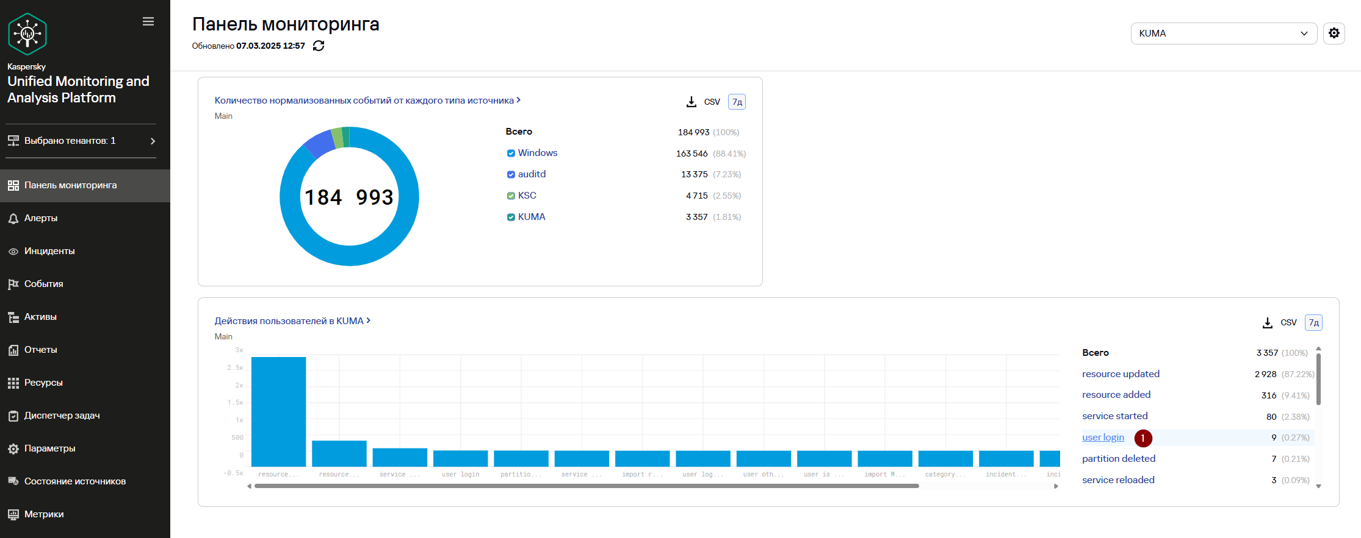Click the bell icon beside Алерты
Image resolution: width=1361 pixels, height=538 pixels.
[x=13, y=218]
